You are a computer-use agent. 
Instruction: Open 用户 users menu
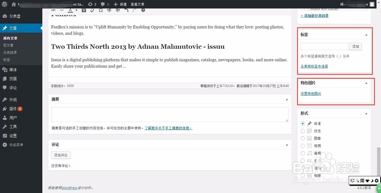21,118
